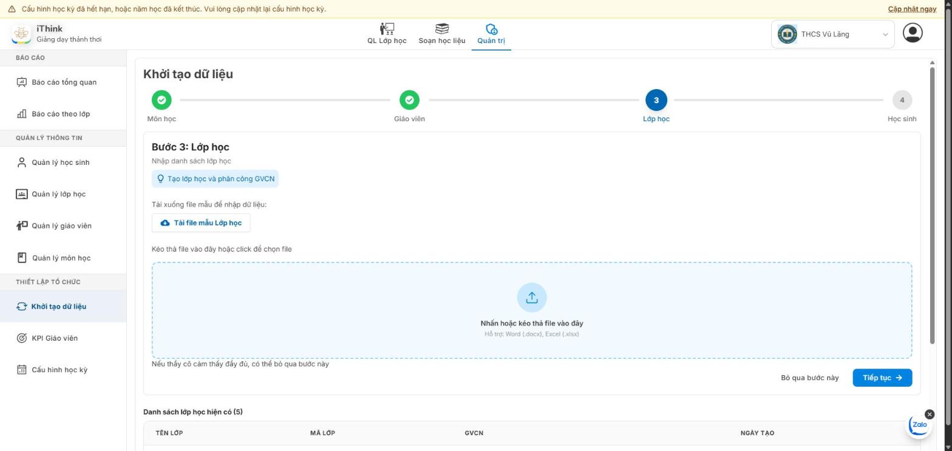Select step 3 Lớp học circle
This screenshot has height=451, width=952.
656,100
